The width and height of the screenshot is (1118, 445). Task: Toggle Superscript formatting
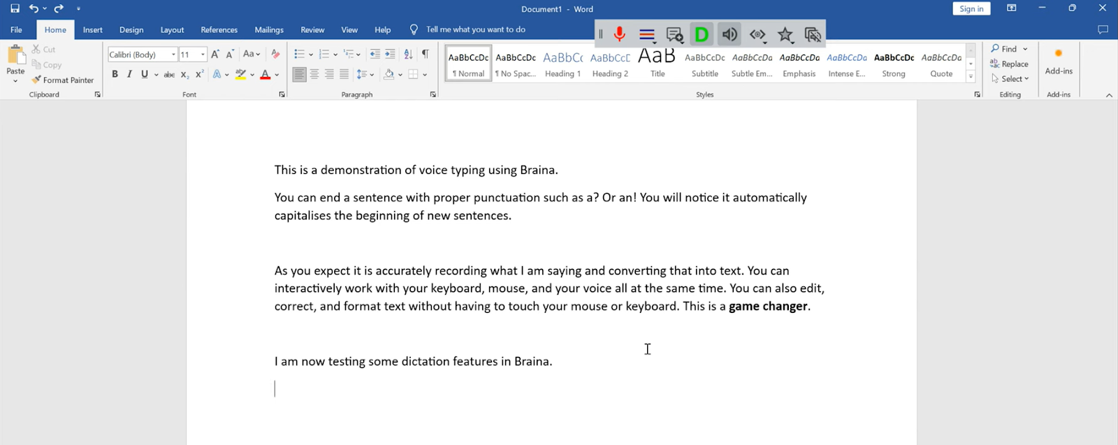pos(199,74)
